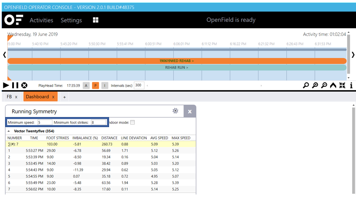Sort by the IMBALANCE (%) column header
The height and width of the screenshot is (197, 356).
click(85, 138)
